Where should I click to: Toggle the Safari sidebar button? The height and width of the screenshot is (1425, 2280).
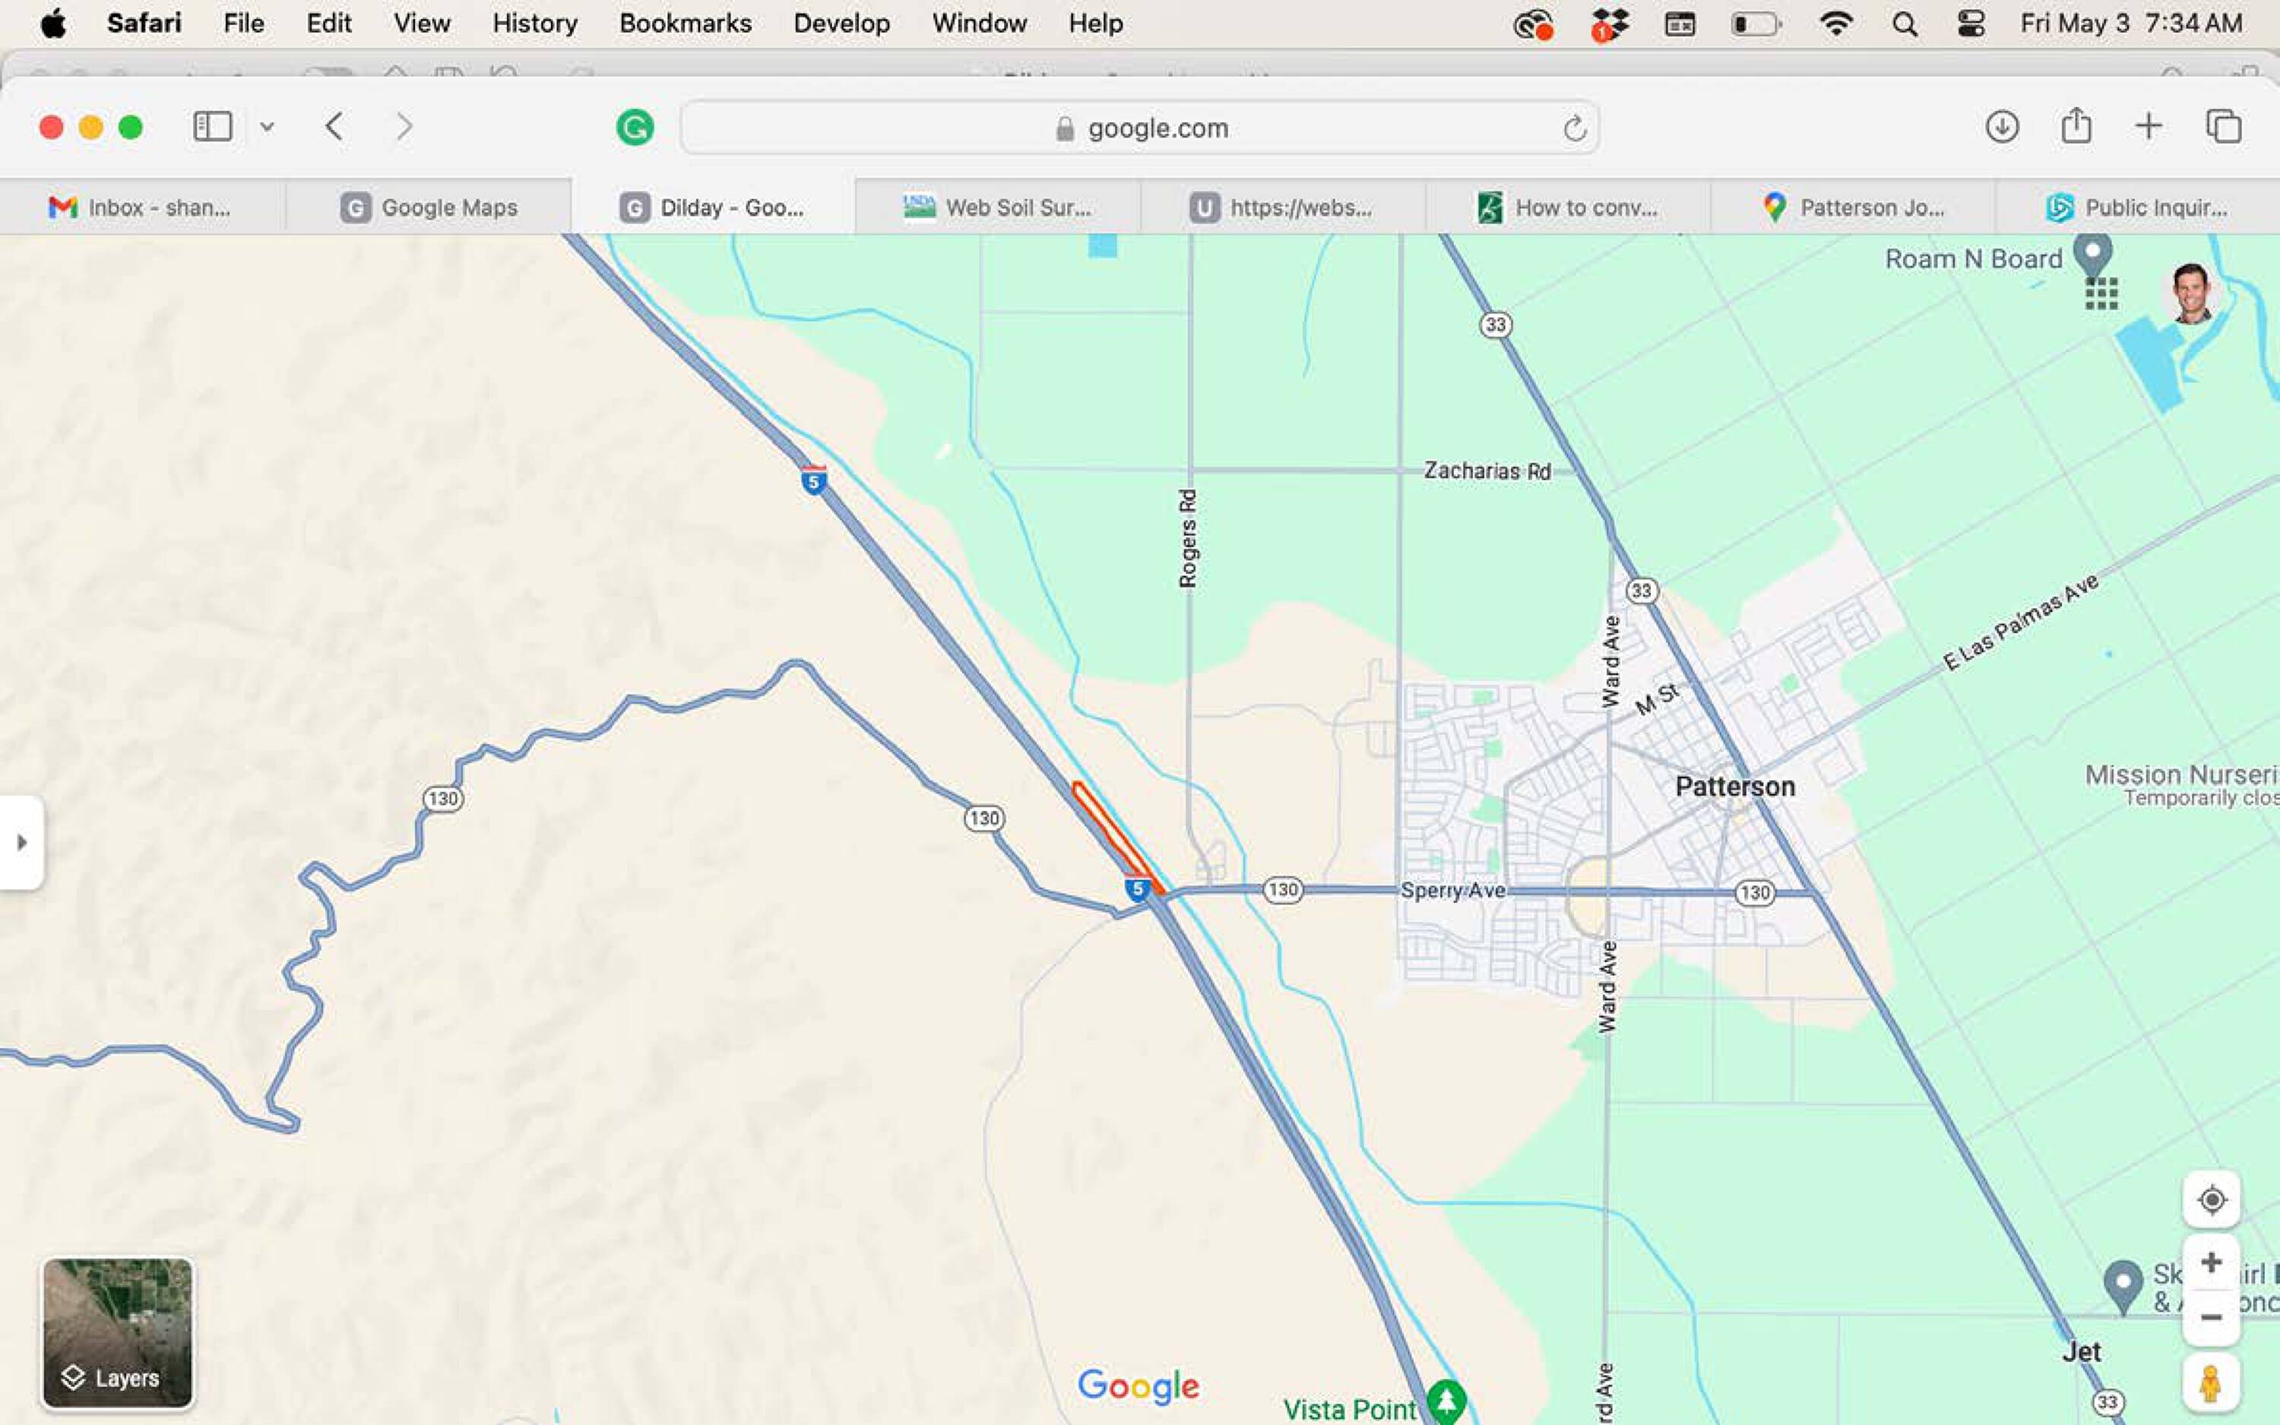pos(213,126)
